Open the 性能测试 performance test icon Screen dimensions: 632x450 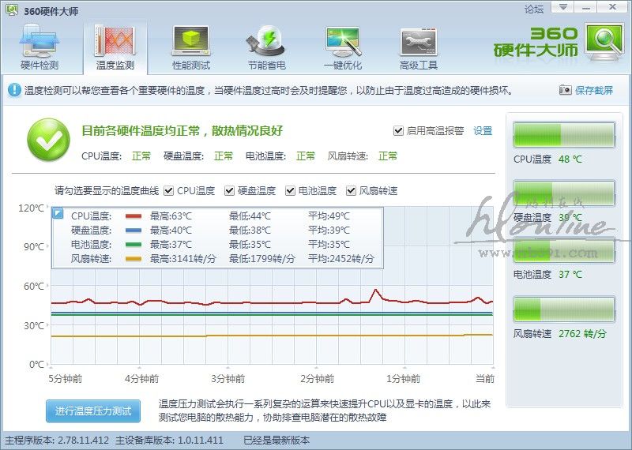tap(191, 47)
